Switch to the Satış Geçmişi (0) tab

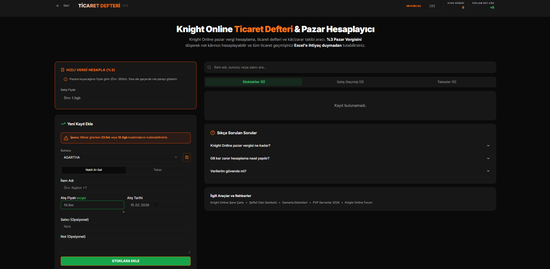pos(350,82)
